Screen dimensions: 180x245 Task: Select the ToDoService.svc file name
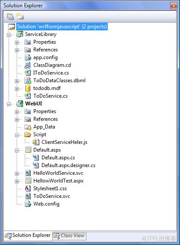click(x=52, y=196)
